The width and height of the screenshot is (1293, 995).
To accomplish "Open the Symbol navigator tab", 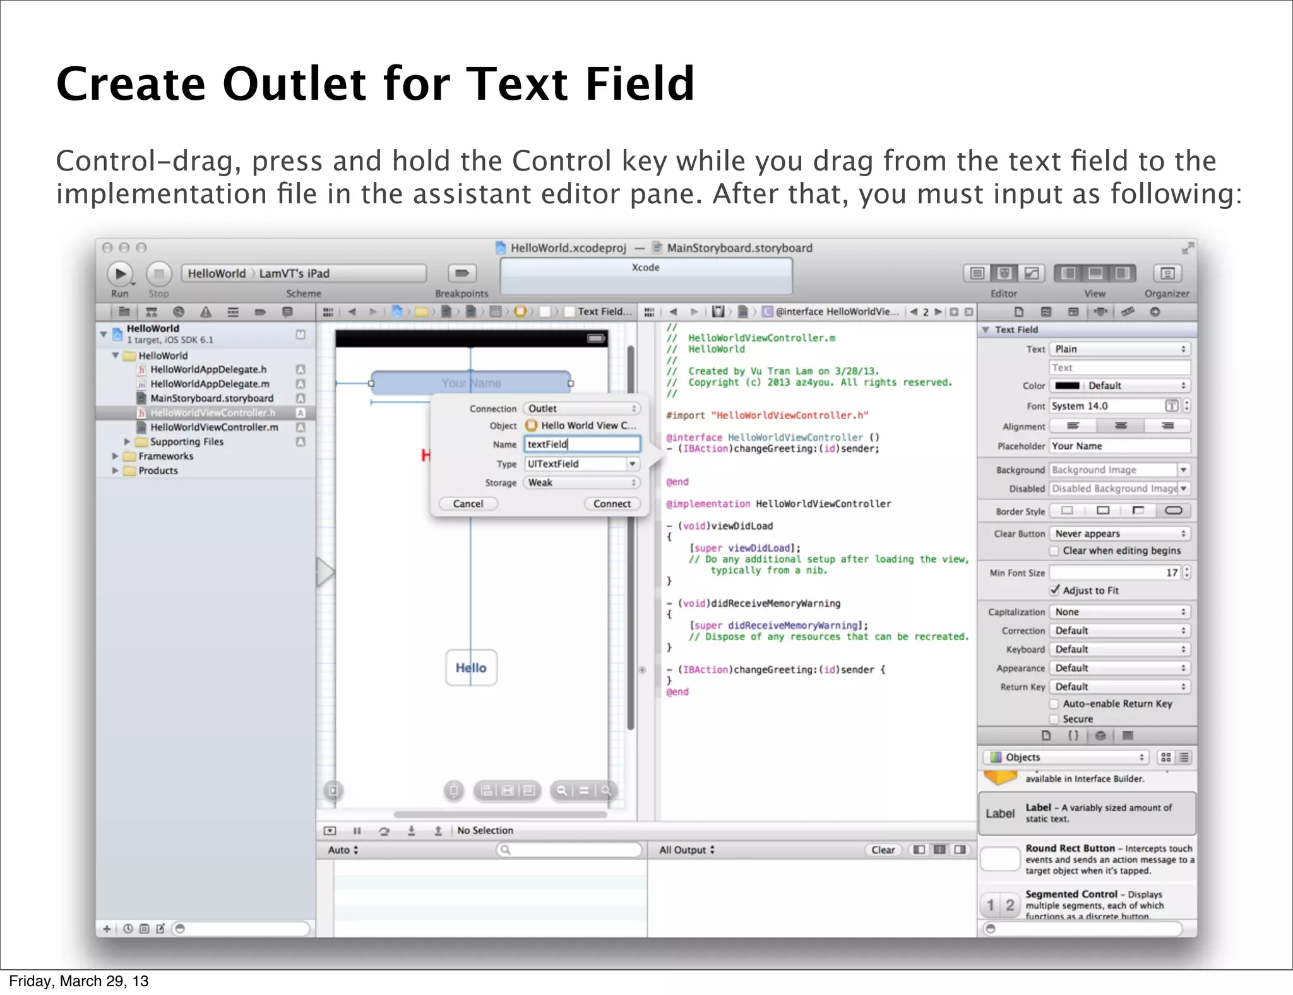I will 152,312.
